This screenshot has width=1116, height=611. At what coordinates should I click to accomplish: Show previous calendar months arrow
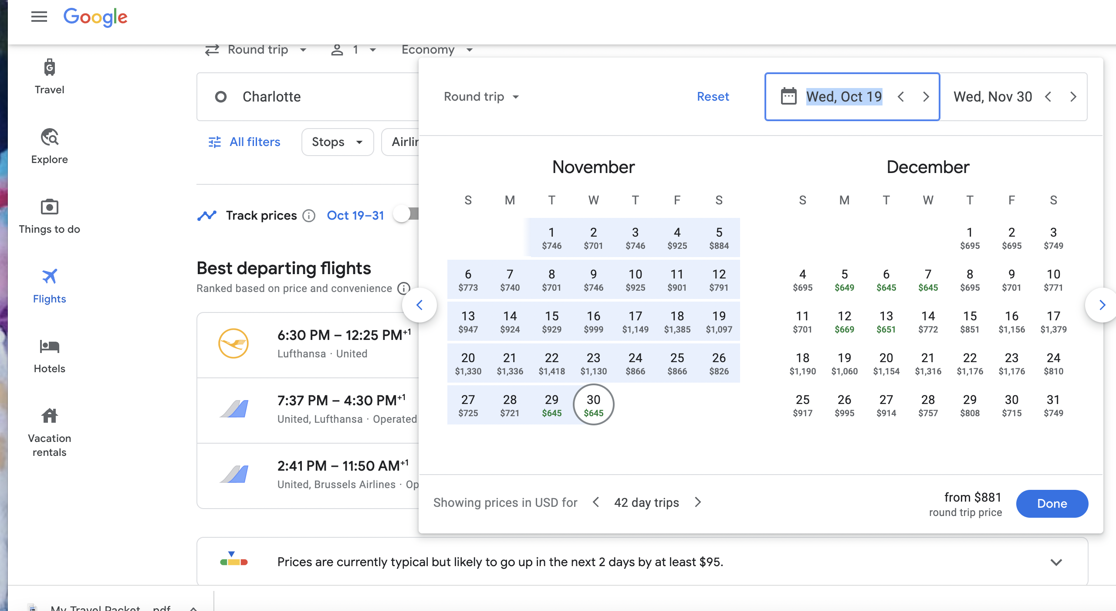[x=419, y=305]
